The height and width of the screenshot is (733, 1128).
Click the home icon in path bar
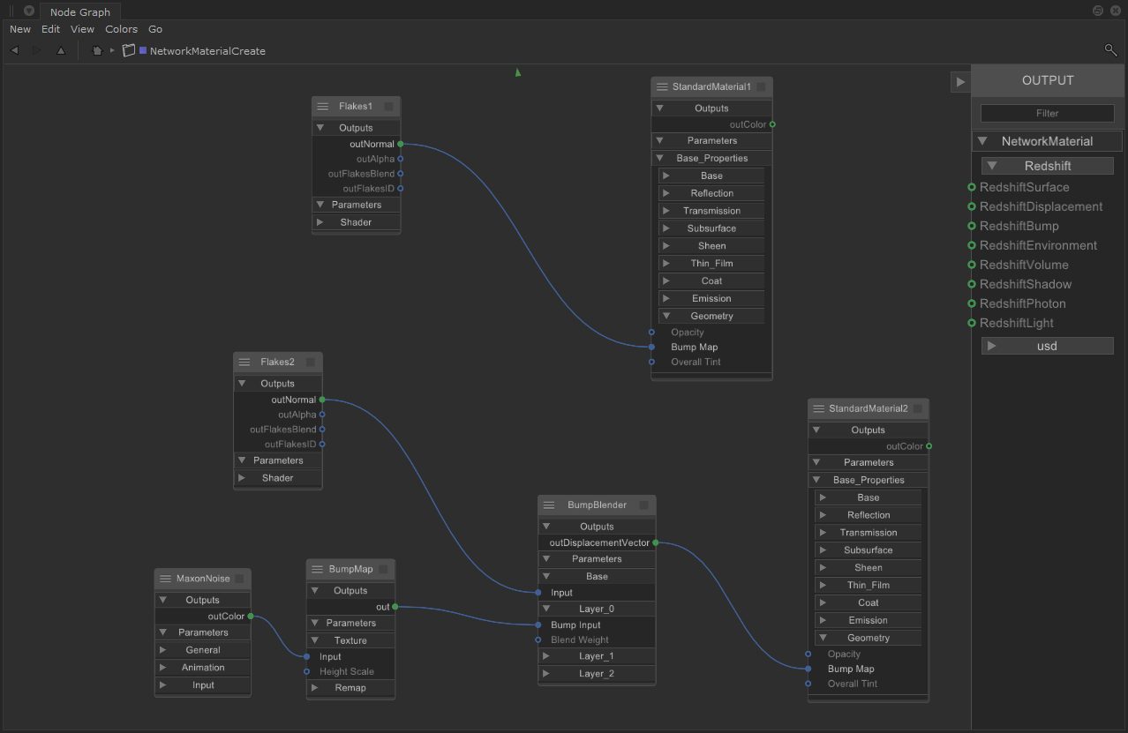[97, 50]
